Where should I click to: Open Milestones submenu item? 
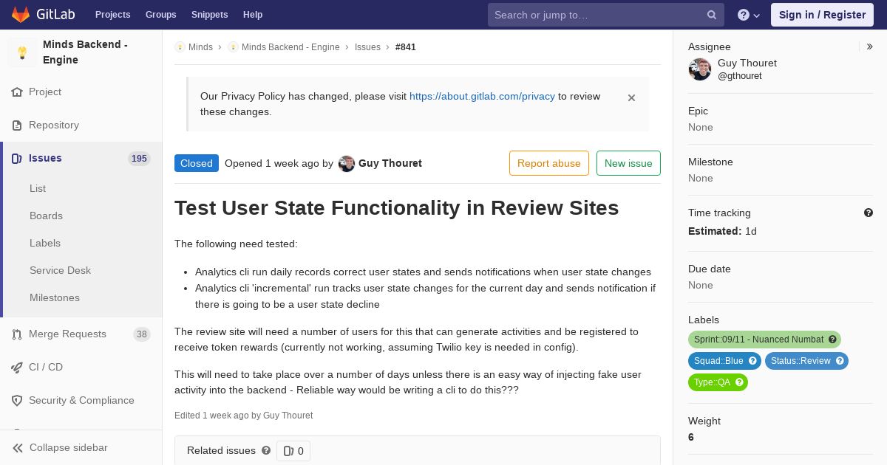tap(55, 297)
